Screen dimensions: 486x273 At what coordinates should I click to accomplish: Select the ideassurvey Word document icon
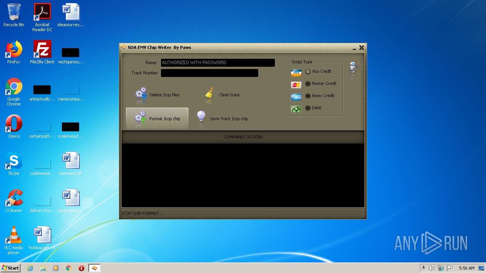coord(71,16)
